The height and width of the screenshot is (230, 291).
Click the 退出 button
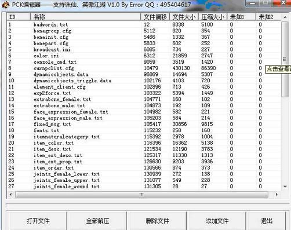pyautogui.click(x=266, y=221)
